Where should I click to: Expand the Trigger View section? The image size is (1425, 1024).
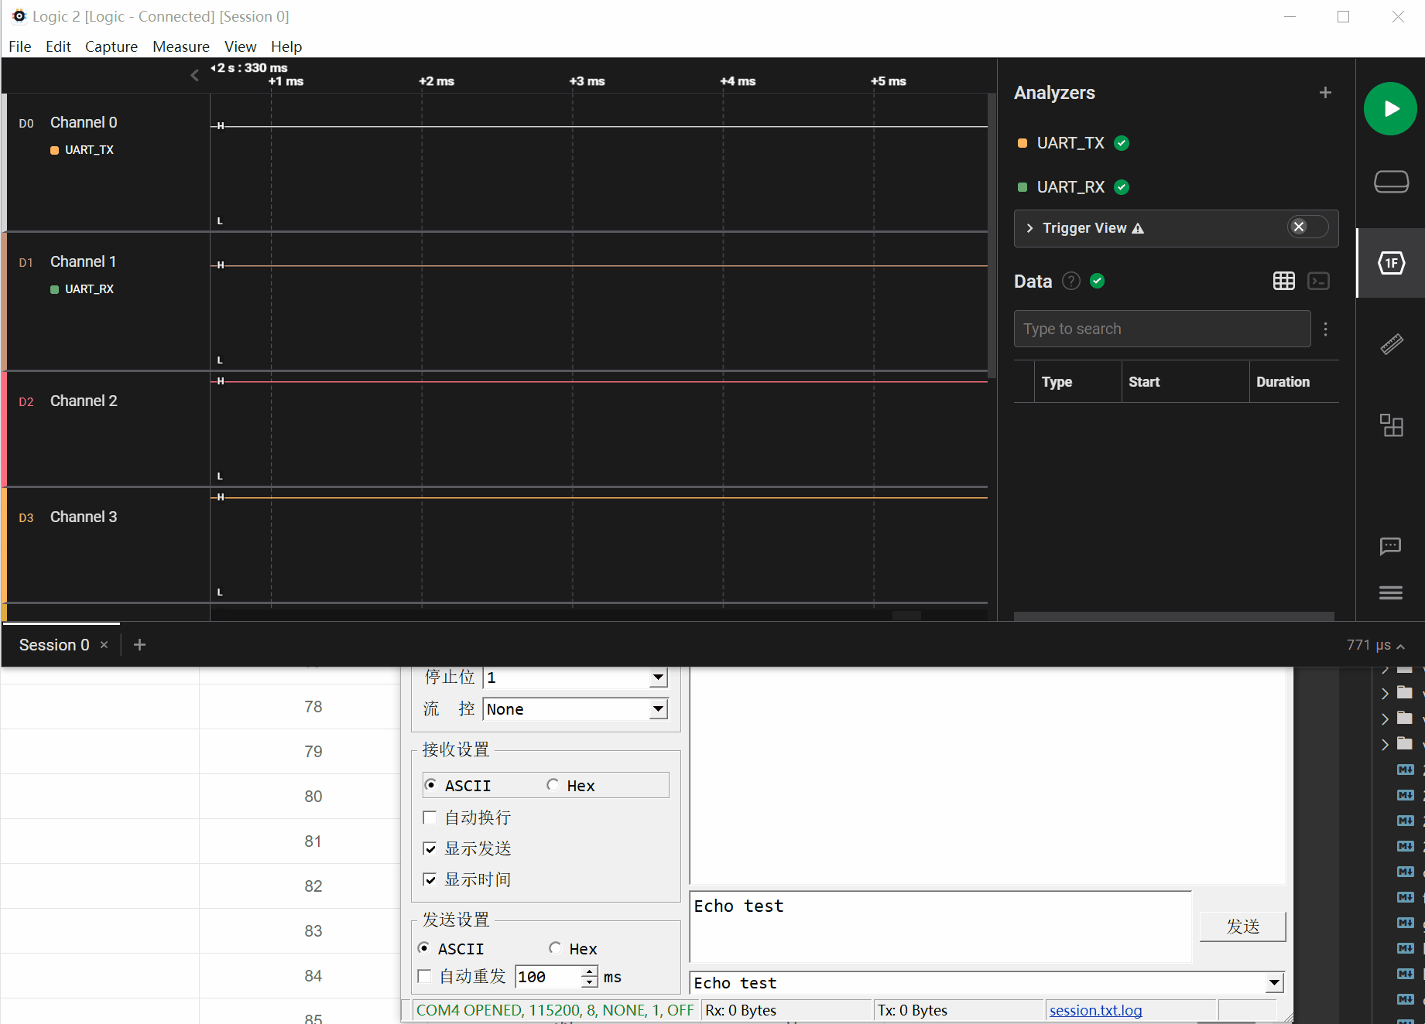[1029, 228]
